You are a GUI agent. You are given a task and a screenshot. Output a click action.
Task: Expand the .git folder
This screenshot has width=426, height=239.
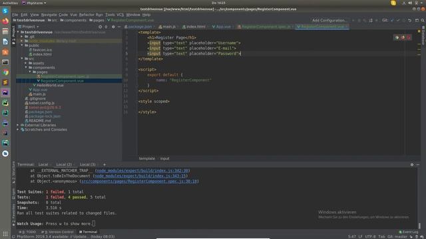tap(22, 37)
